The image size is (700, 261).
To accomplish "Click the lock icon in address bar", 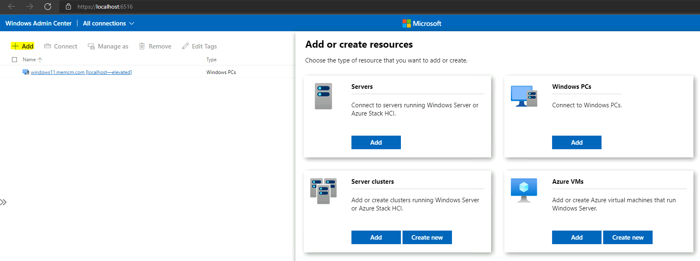I will [x=68, y=7].
